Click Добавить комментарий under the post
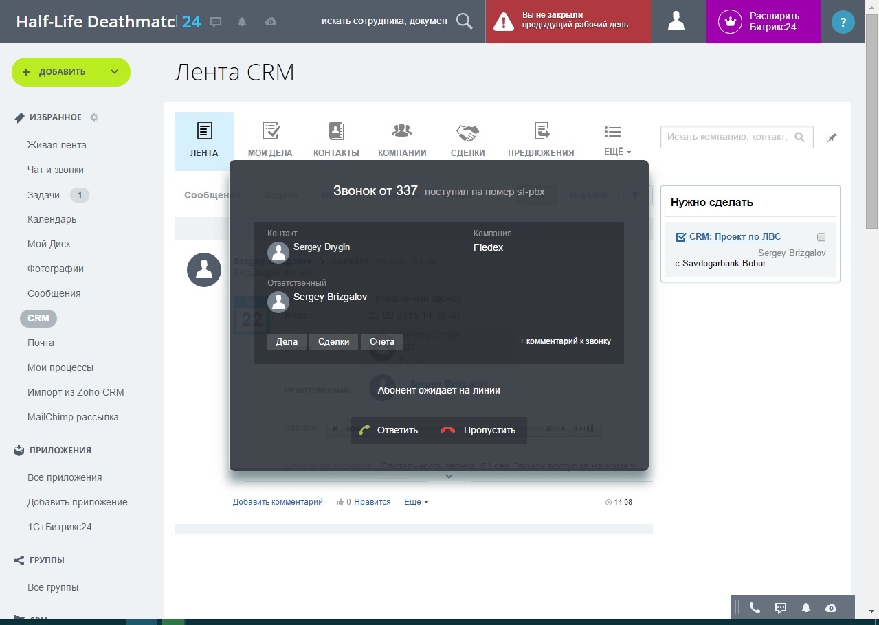 point(278,502)
